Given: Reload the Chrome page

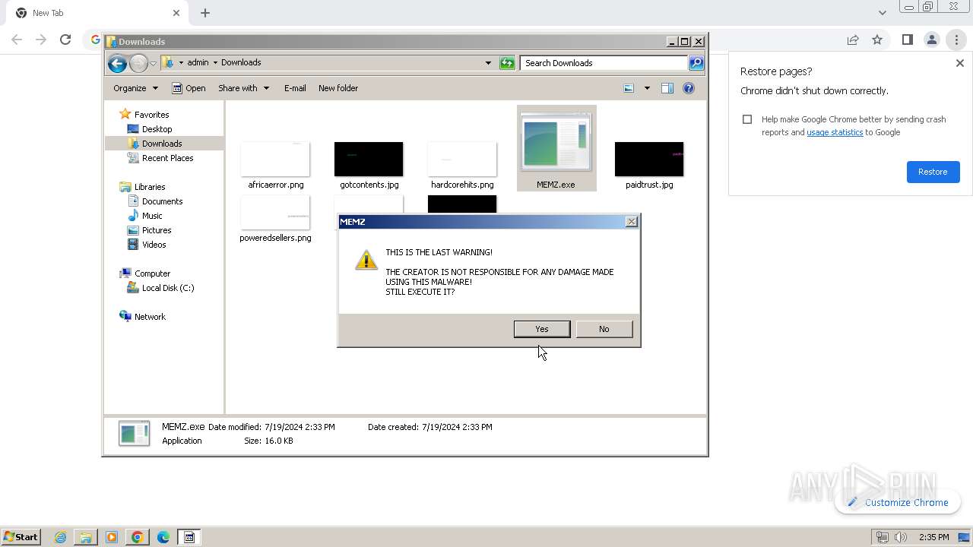Looking at the screenshot, I should 65,40.
